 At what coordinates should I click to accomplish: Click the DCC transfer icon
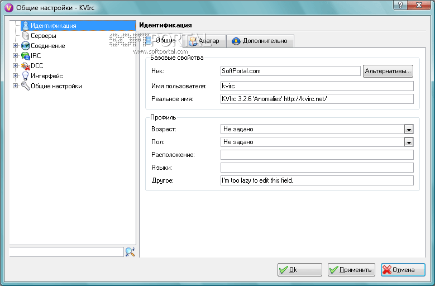coord(26,66)
